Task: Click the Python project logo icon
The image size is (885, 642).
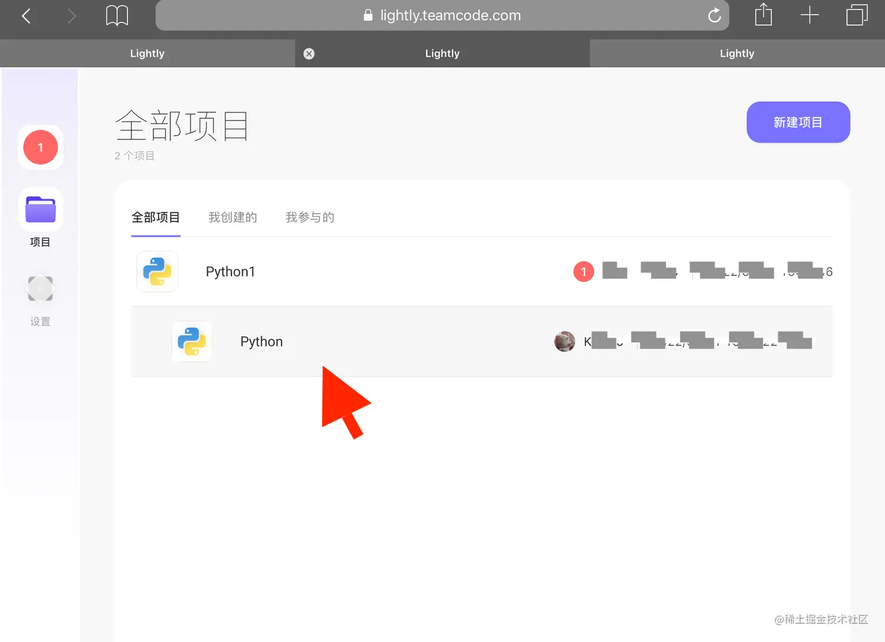Action: (x=191, y=341)
